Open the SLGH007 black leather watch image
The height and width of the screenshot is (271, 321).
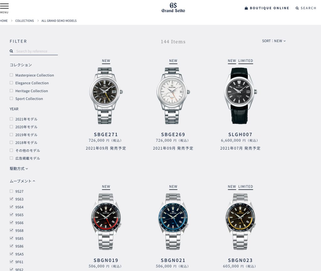click(240, 96)
